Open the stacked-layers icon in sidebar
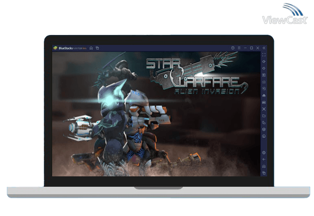 [264, 129]
